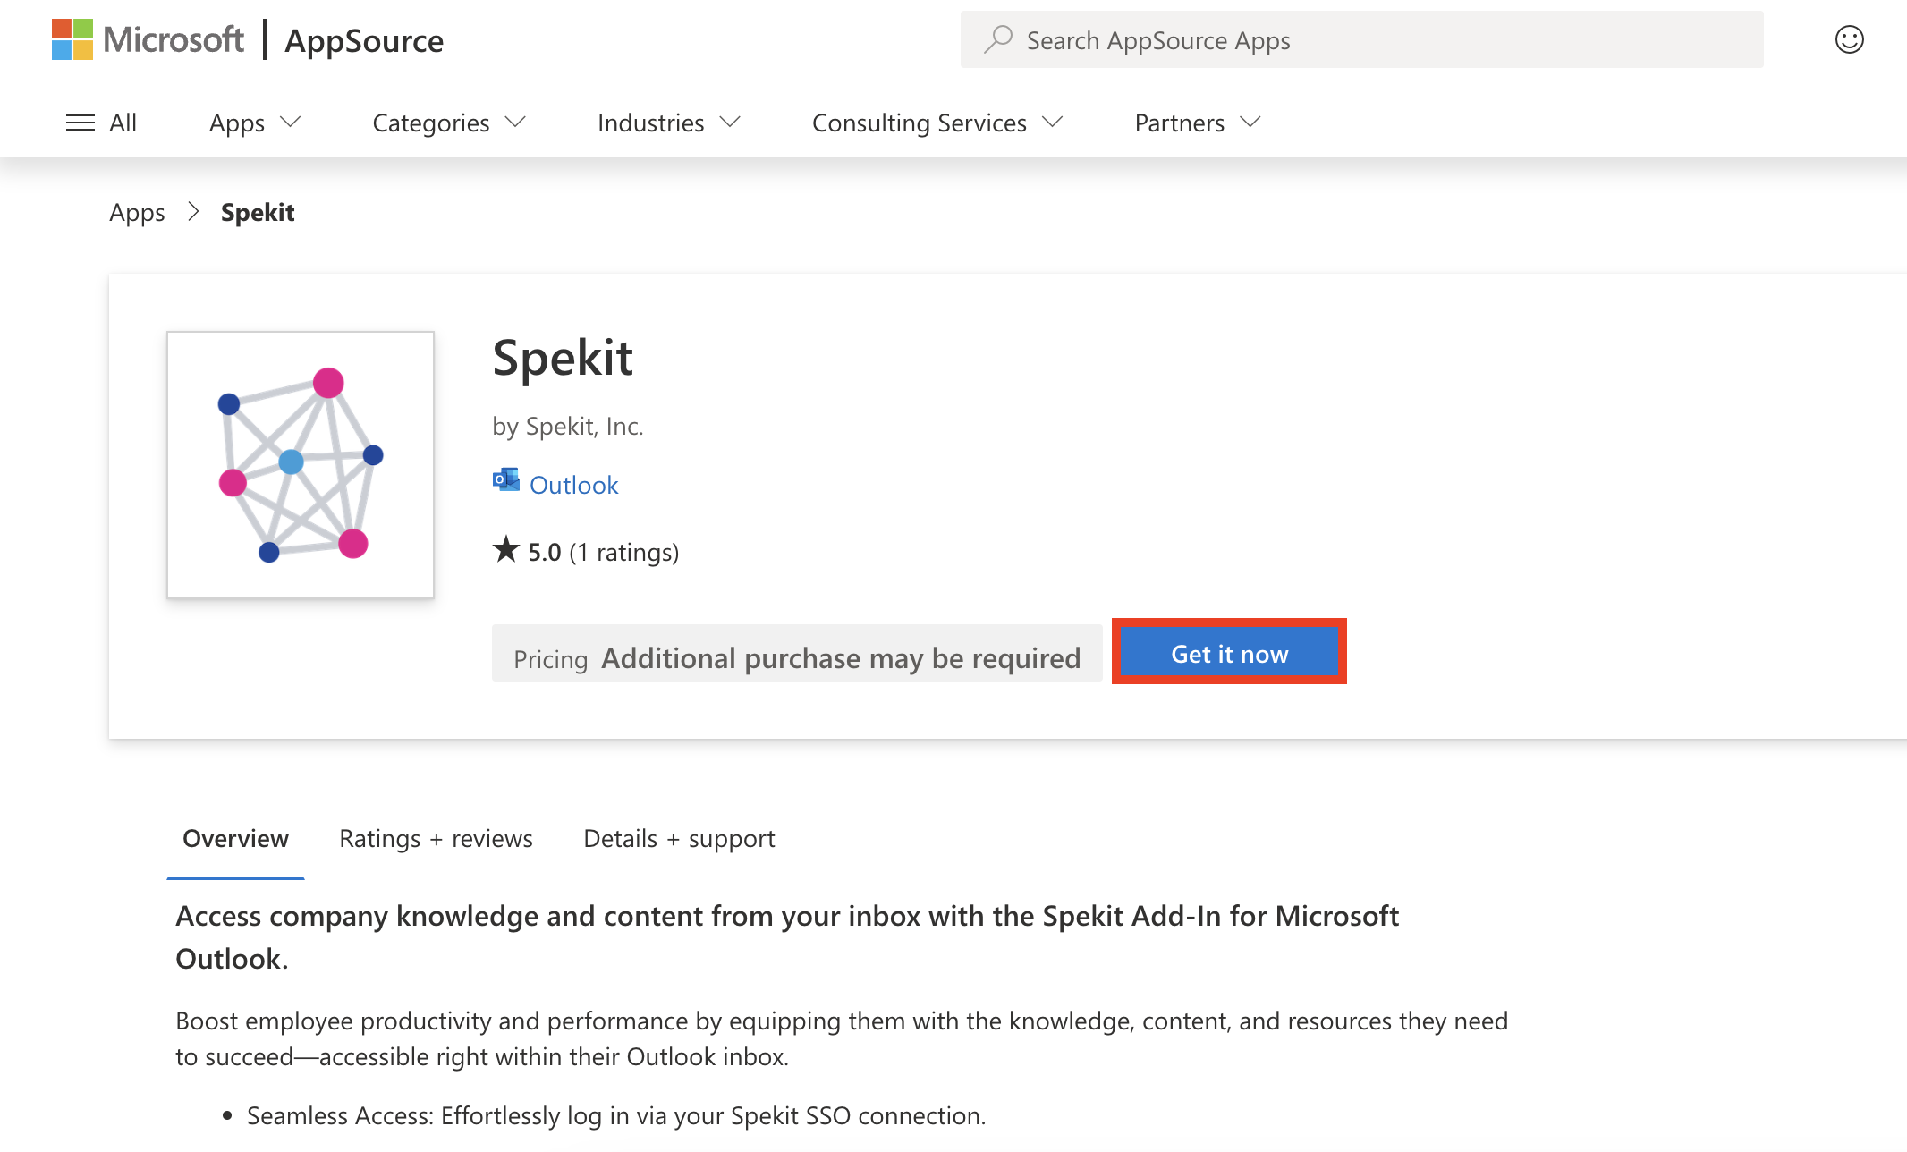Open the Industries dropdown
Image resolution: width=1907 pixels, height=1152 pixels.
pos(668,123)
